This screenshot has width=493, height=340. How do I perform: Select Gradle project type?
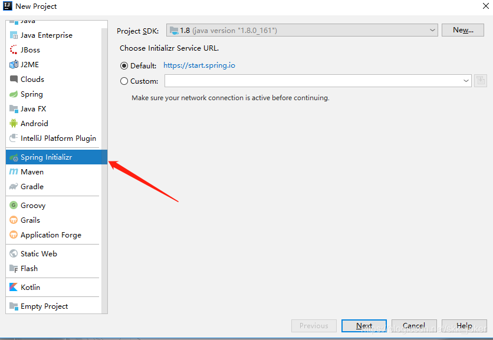click(x=54, y=187)
